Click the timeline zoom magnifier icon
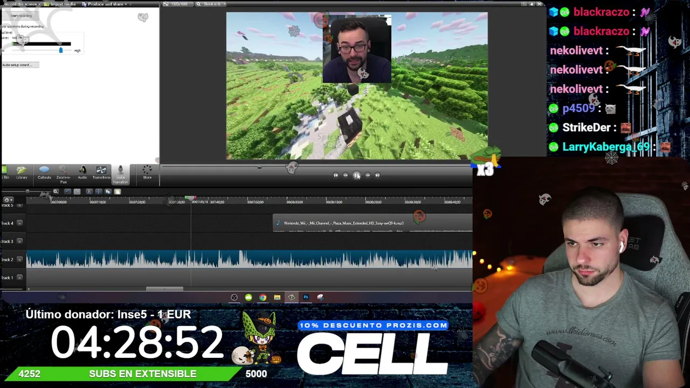 tap(56, 192)
